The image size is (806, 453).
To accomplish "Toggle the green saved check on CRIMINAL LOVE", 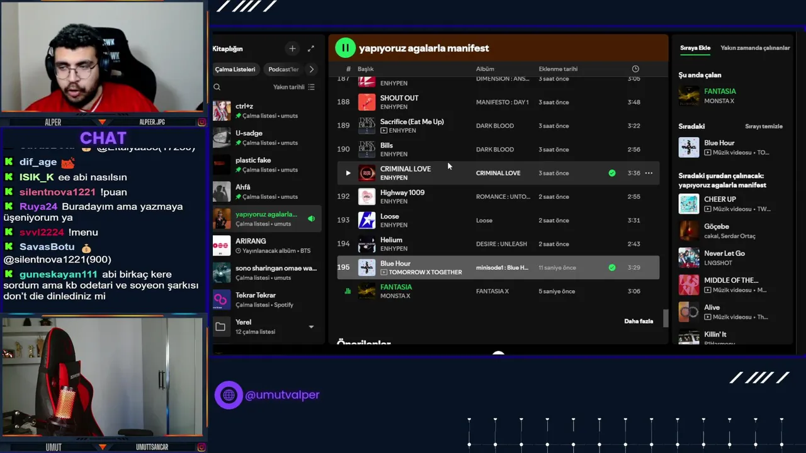I will pyautogui.click(x=612, y=173).
